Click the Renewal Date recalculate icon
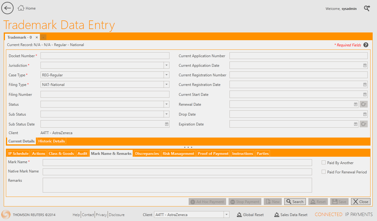This screenshot has width=377, height=221. click(364, 104)
